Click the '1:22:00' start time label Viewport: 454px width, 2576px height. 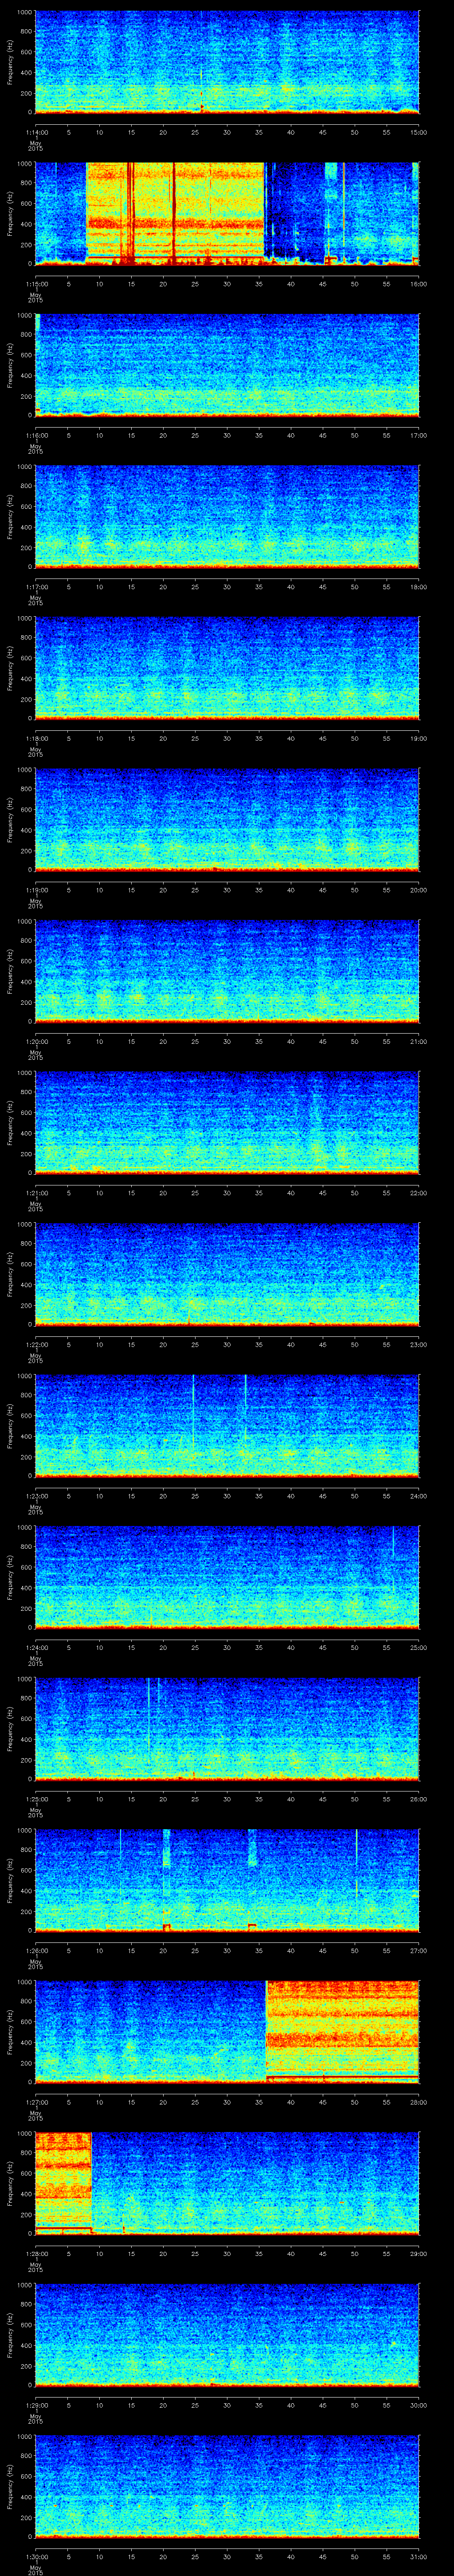coord(36,1344)
